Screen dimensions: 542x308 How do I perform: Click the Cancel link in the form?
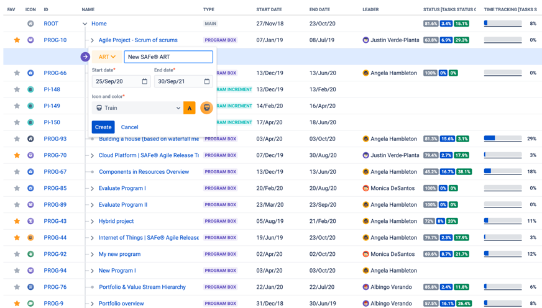129,127
